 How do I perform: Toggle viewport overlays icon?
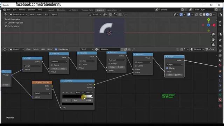(x=189, y=14)
